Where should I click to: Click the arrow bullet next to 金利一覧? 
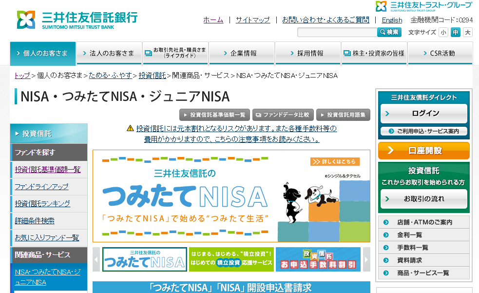[386, 235]
